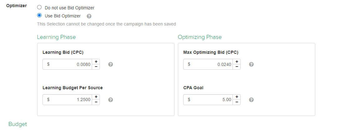Select Use Bid Optimizer radio button
The image size is (343, 134).
39,16
